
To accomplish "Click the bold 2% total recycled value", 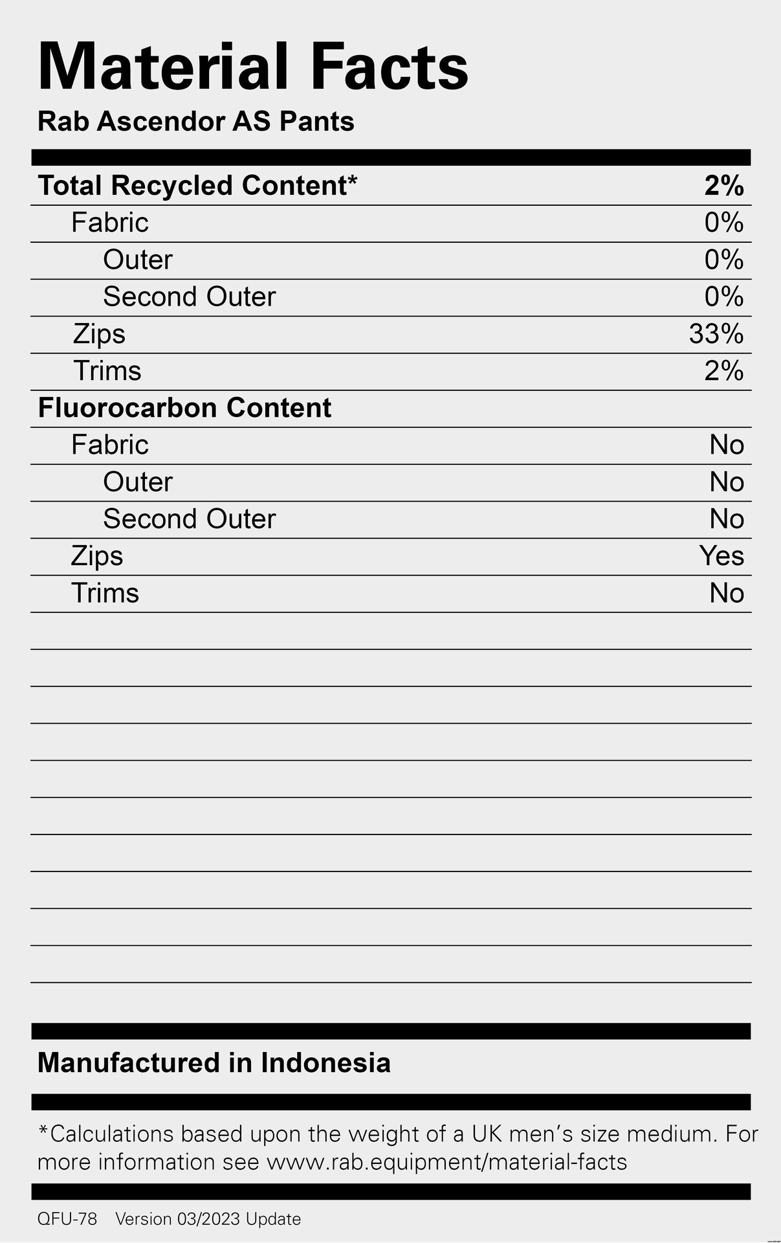I will (x=724, y=186).
